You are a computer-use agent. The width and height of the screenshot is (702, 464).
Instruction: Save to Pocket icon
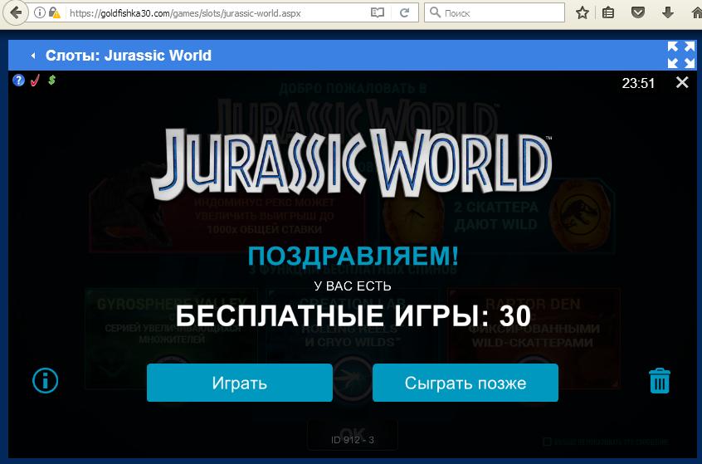click(638, 12)
